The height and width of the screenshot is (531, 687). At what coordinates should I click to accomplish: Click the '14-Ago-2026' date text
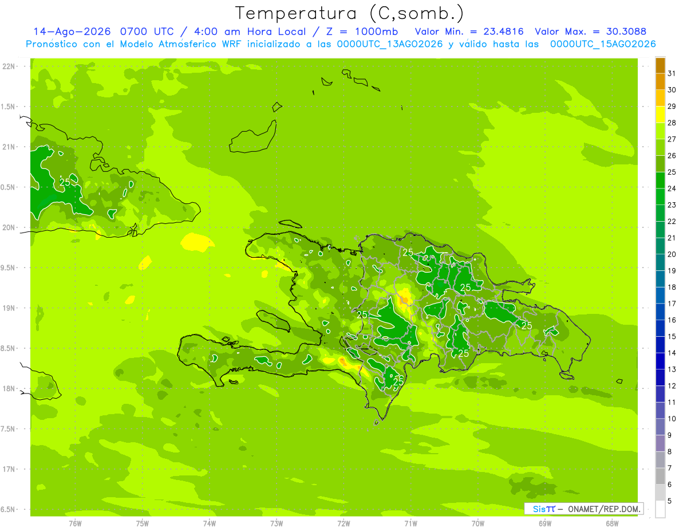pos(73,32)
